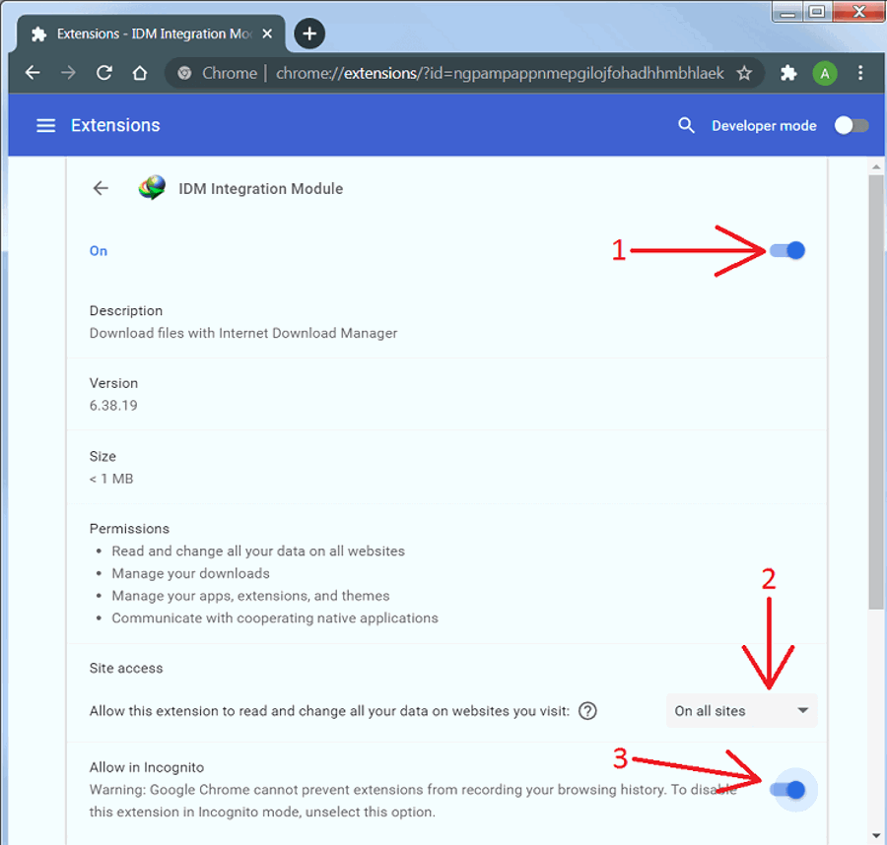Minimize the Chrome window
This screenshot has width=887, height=845.
[788, 13]
